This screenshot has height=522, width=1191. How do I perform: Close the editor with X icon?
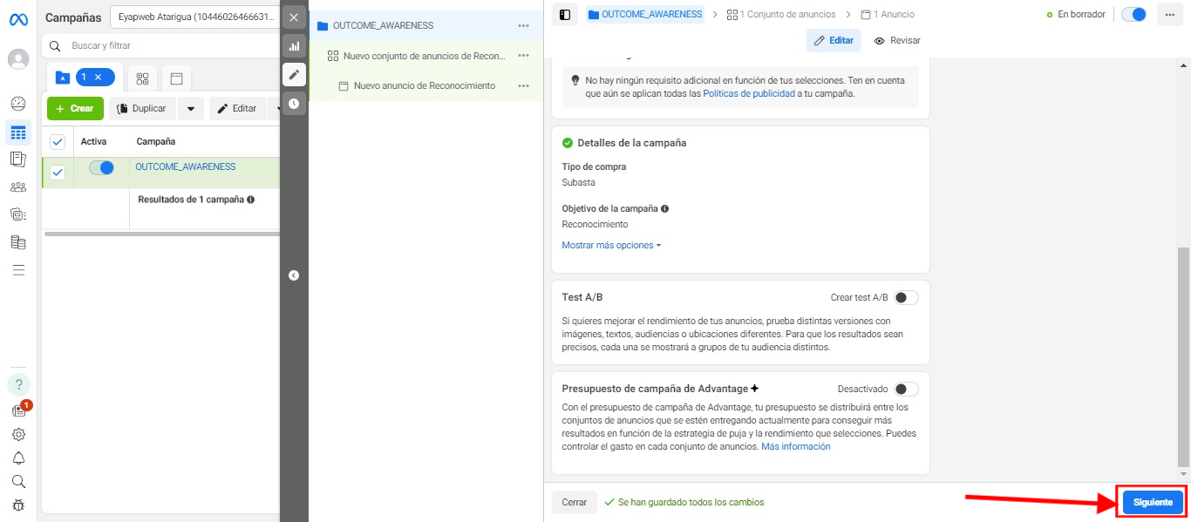click(x=294, y=17)
